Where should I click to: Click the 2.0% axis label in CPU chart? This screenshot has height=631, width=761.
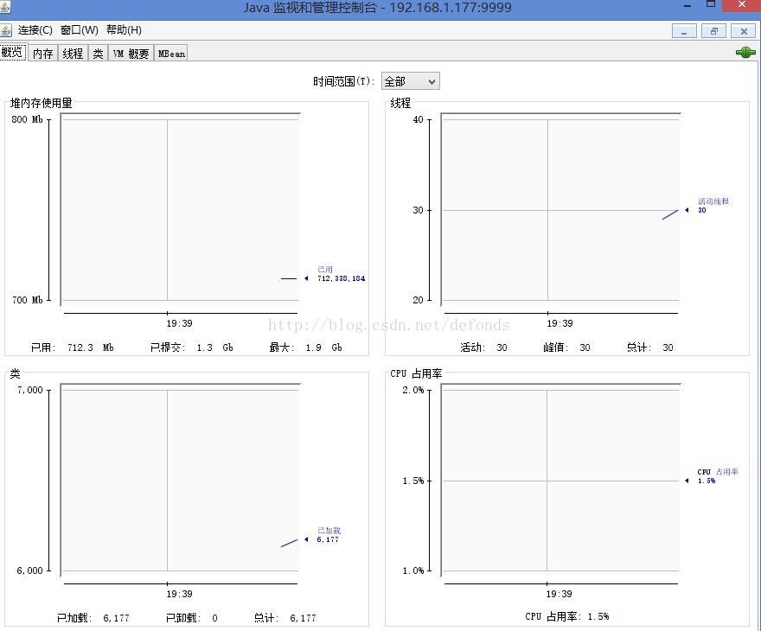[x=413, y=390]
